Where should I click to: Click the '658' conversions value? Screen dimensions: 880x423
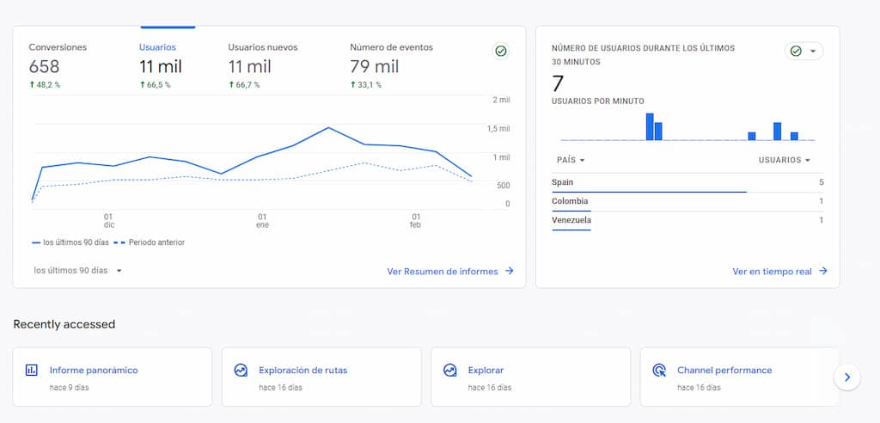tap(44, 67)
